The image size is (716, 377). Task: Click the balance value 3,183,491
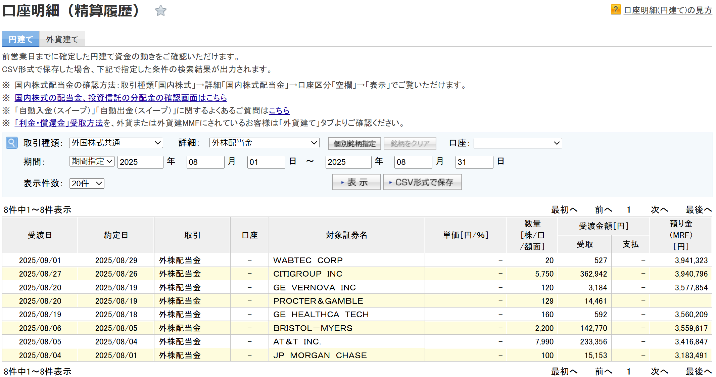(x=691, y=355)
